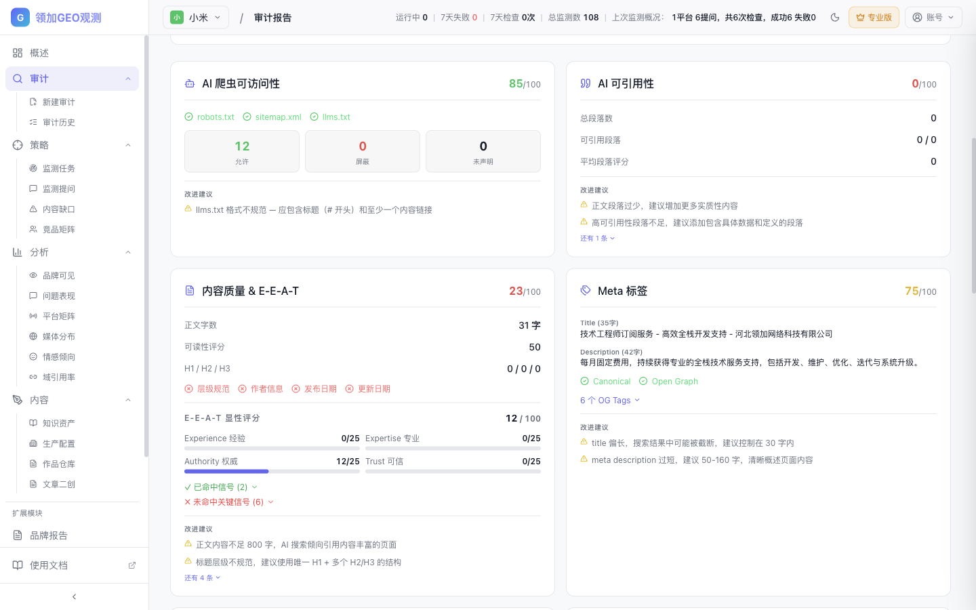This screenshot has width=976, height=610.
Task: Click the 作品仓库 document icon
Action: tap(33, 464)
